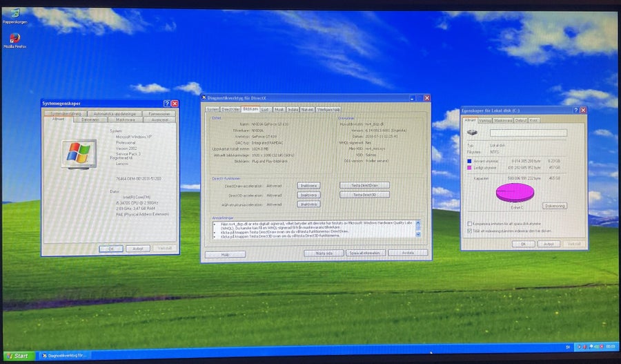Enable compress drive checkbox
Image resolution: width=621 pixels, height=364 pixels.
(470, 224)
